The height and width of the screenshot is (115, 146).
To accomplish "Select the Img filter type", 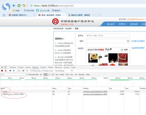I will coord(57,74).
